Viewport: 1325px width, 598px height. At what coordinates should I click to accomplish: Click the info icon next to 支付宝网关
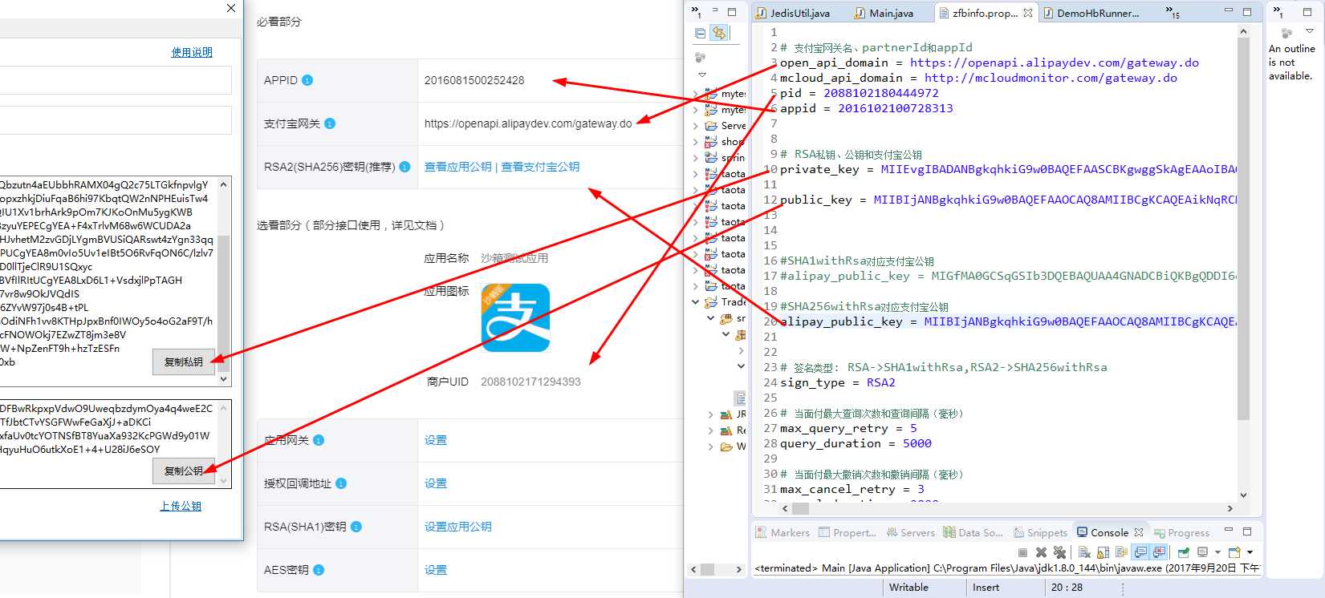click(x=330, y=123)
